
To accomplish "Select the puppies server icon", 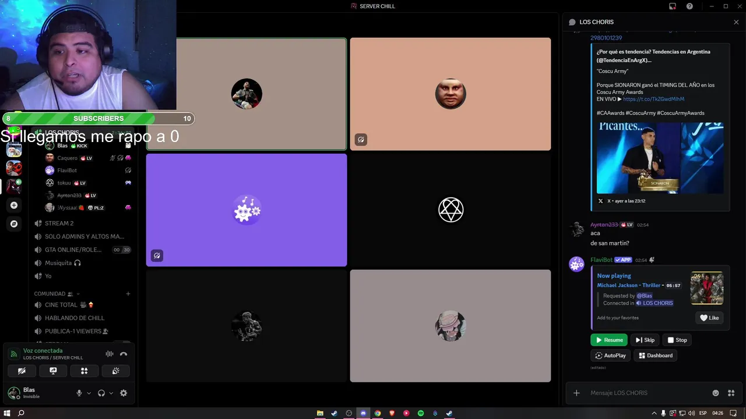I will pos(14,150).
